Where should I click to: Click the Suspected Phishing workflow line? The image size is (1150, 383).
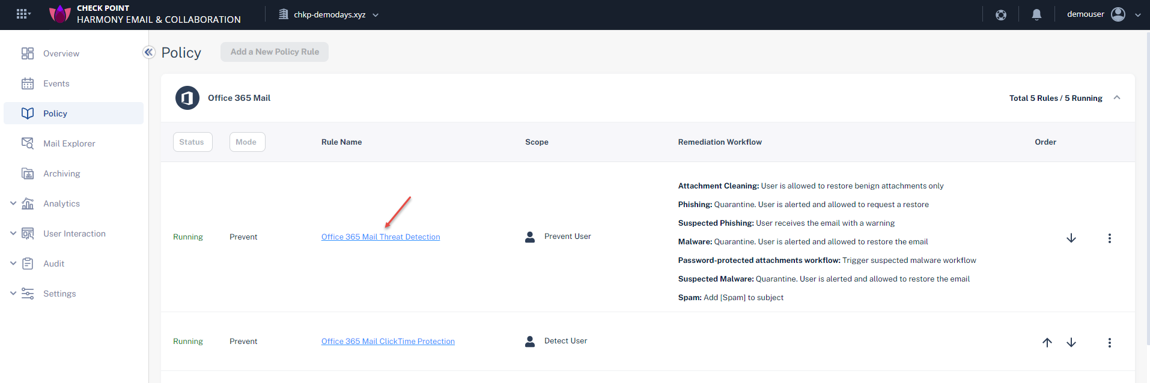click(786, 223)
